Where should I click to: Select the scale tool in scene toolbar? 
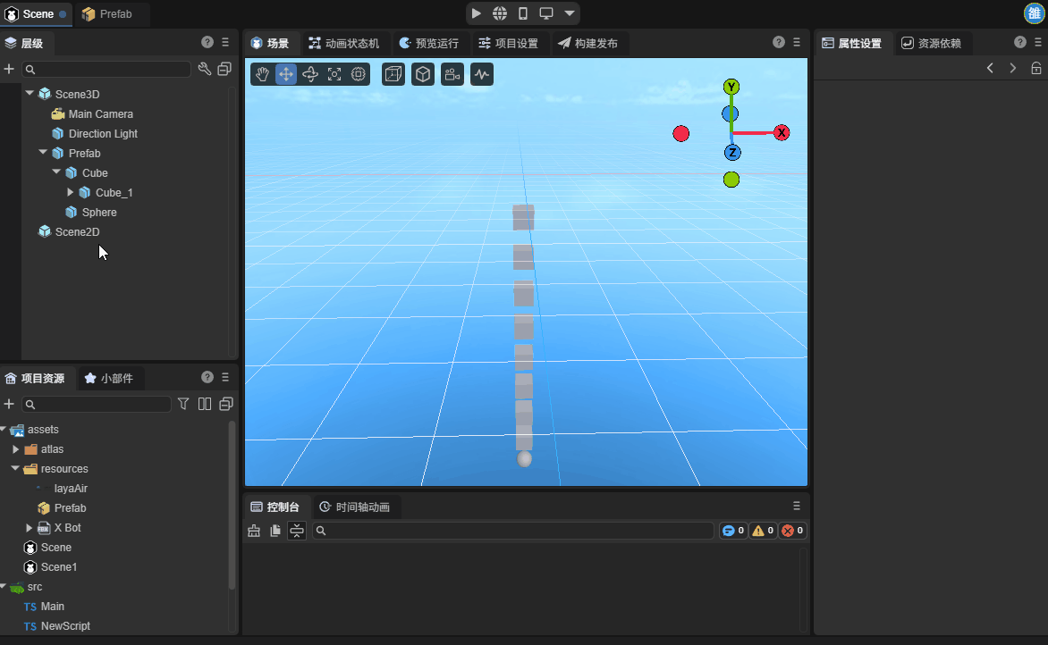(334, 74)
